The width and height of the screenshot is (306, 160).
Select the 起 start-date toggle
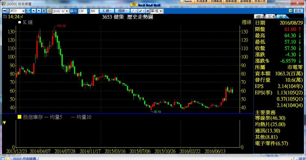click(x=44, y=11)
